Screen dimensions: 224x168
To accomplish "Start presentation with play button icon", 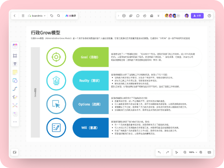I will (x=124, y=16).
